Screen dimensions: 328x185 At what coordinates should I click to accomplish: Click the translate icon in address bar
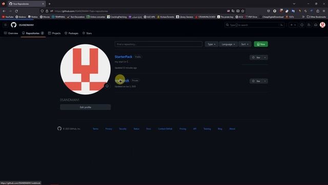[233, 11]
